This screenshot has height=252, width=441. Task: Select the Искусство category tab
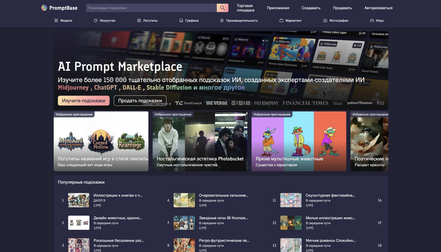104,21
